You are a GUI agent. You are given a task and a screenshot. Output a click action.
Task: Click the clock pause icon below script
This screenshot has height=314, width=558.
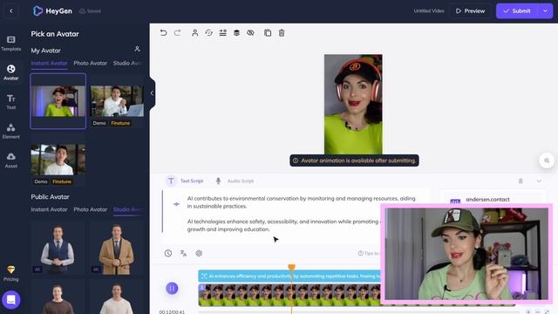tap(168, 253)
